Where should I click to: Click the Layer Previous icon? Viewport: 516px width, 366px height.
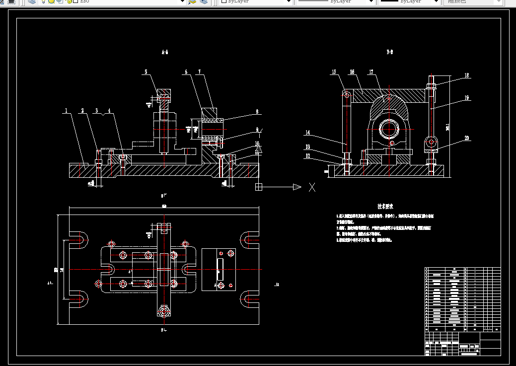click(204, 1)
